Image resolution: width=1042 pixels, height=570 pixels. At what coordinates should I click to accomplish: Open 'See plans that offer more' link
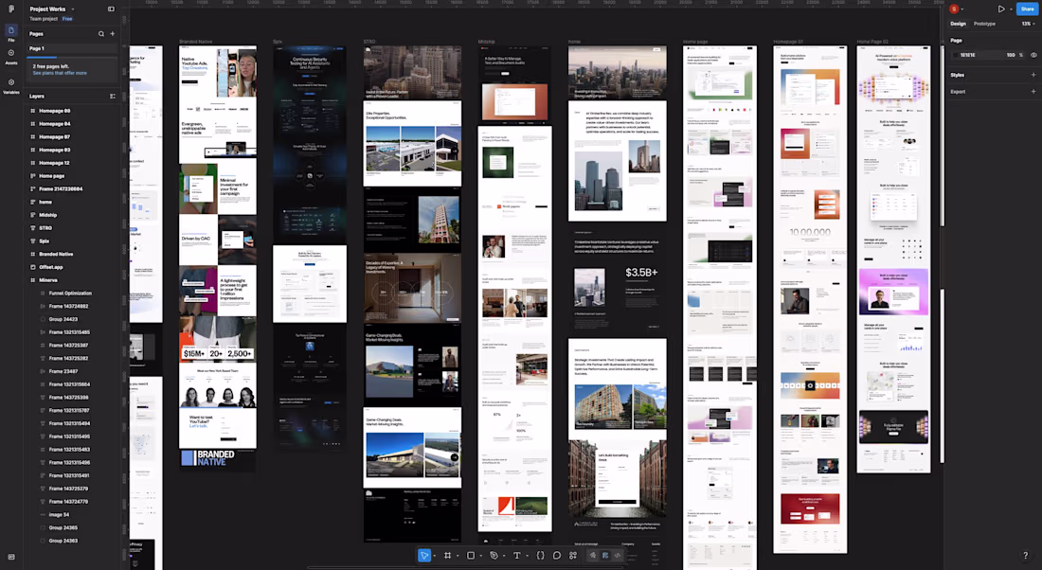tap(60, 73)
